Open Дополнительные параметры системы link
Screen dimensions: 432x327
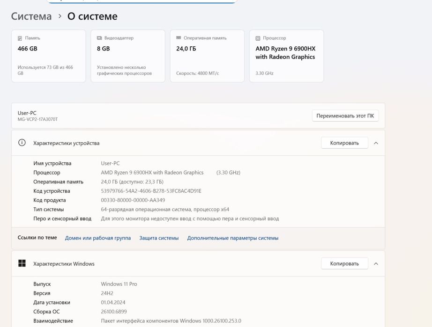[233, 238]
